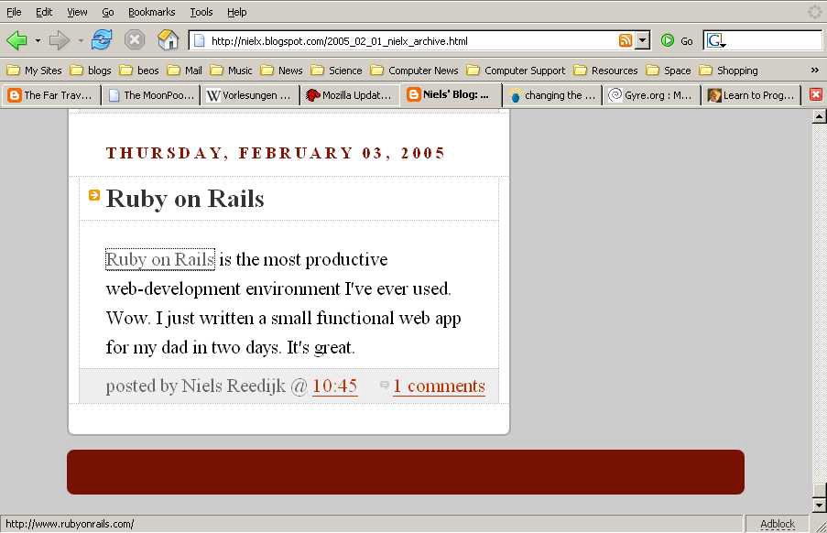Open the Resources bookmark folder
This screenshot has height=533, width=827.
pyautogui.click(x=605, y=71)
